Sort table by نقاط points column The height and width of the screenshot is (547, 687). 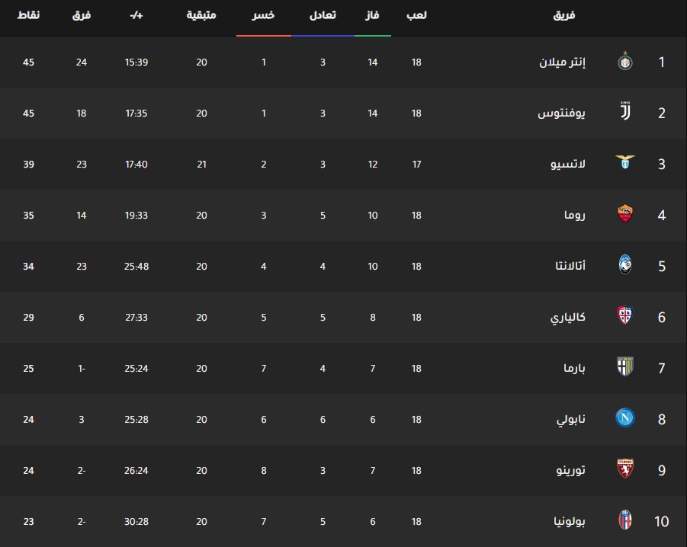(x=29, y=15)
